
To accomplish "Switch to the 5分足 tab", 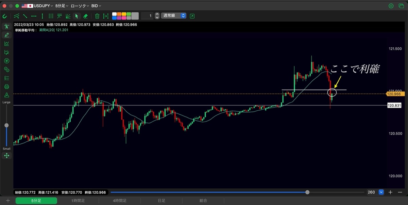I will tap(36, 201).
